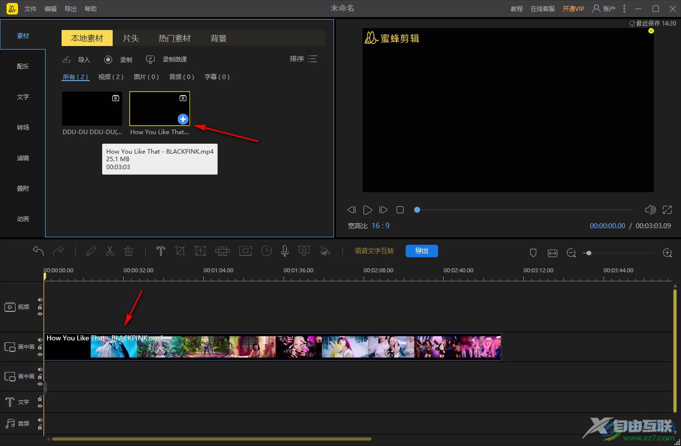
Task: Mute the 视频 track audio
Action: (40, 300)
